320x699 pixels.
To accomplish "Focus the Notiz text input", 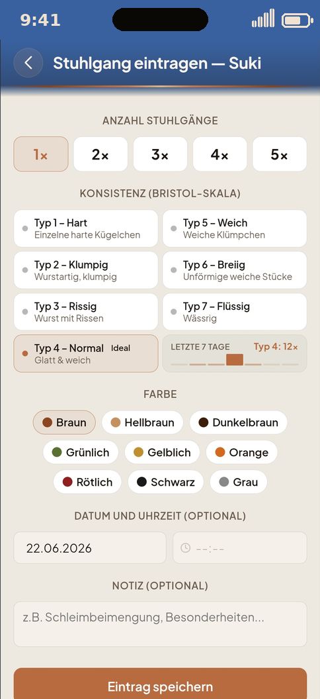I will click(160, 624).
